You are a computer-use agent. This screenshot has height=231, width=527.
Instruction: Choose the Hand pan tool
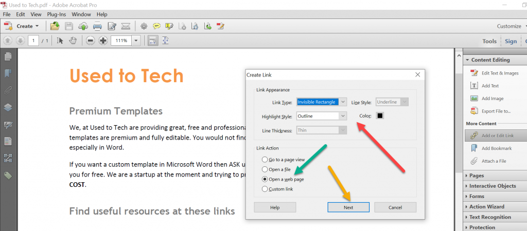tap(73, 41)
